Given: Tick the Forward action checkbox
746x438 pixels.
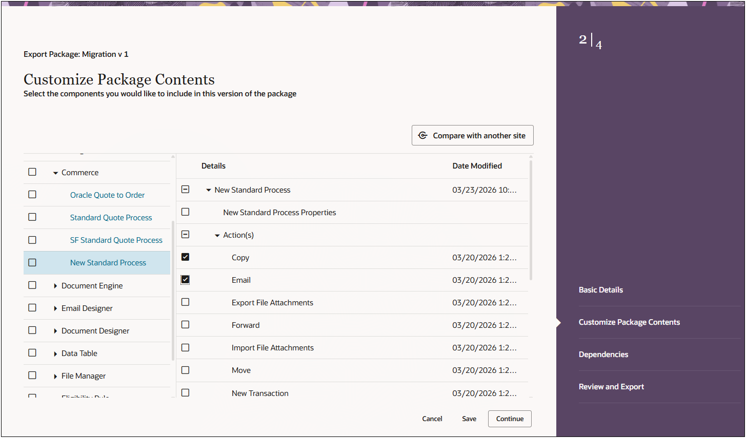Looking at the screenshot, I should pos(186,325).
